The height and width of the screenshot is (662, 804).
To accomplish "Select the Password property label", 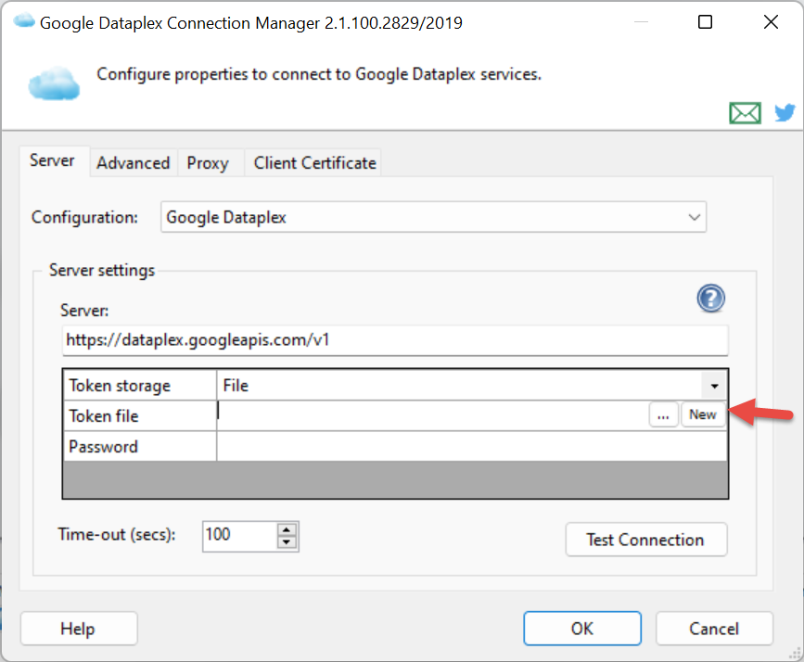I will pyautogui.click(x=139, y=447).
